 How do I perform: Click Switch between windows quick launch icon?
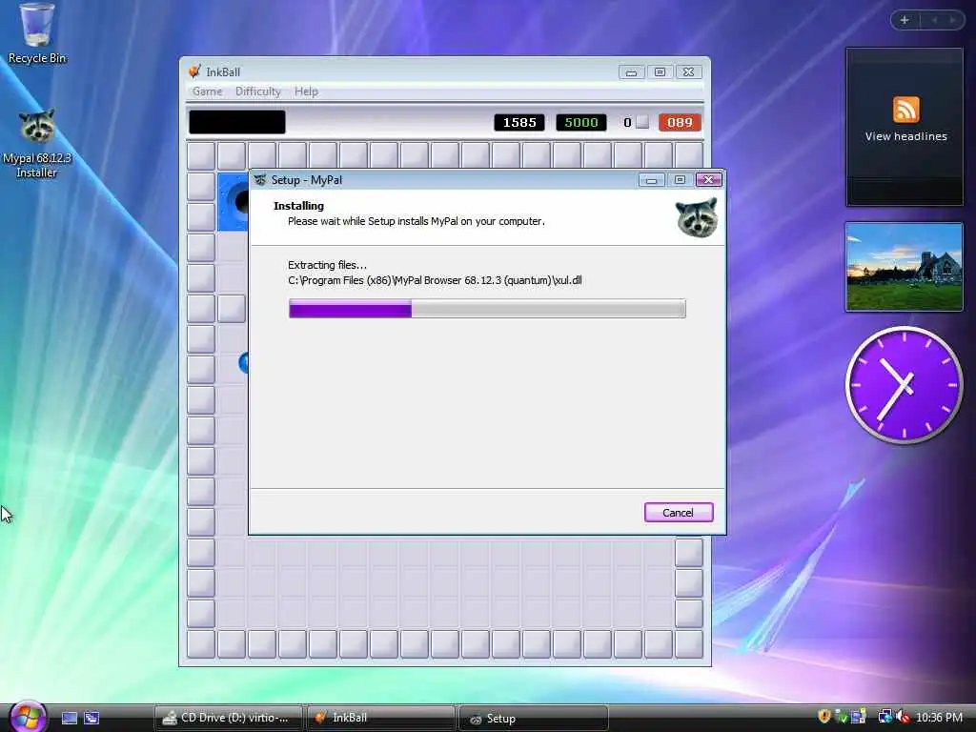point(91,718)
